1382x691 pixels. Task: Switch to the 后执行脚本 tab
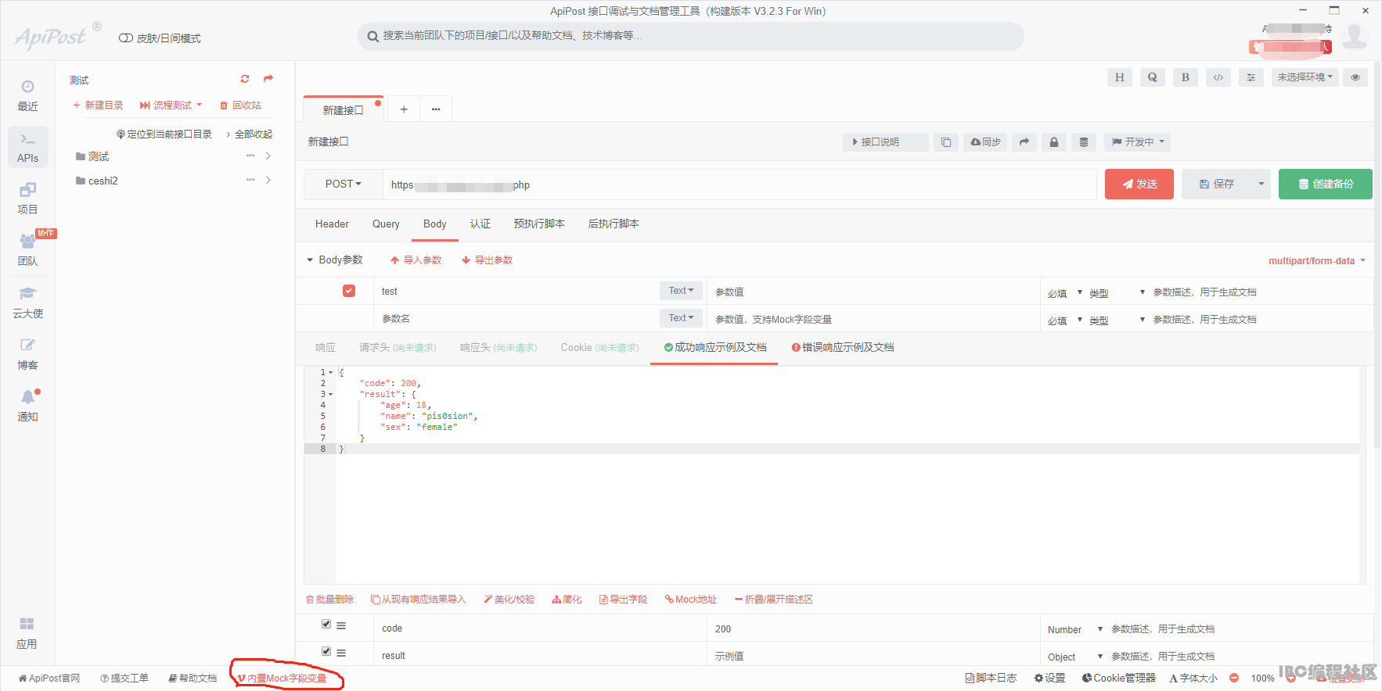click(x=614, y=224)
